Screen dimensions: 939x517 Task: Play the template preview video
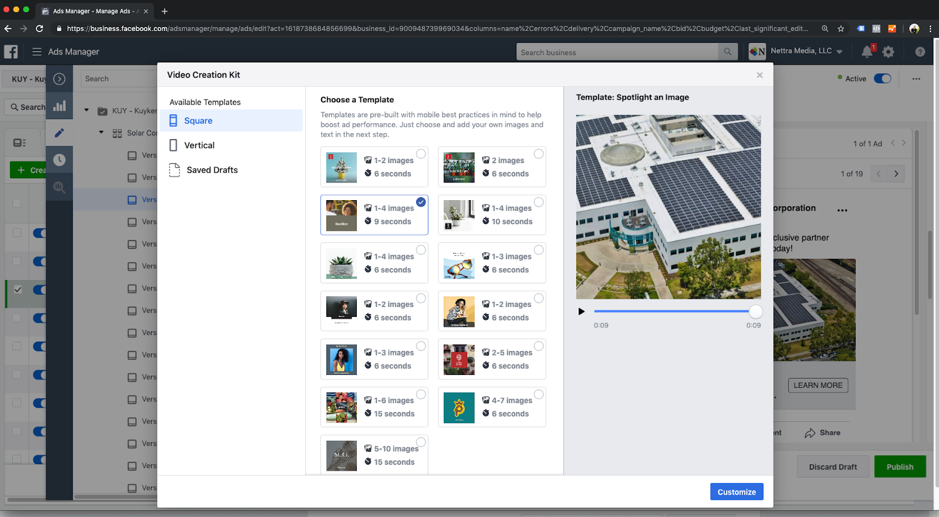pyautogui.click(x=582, y=312)
